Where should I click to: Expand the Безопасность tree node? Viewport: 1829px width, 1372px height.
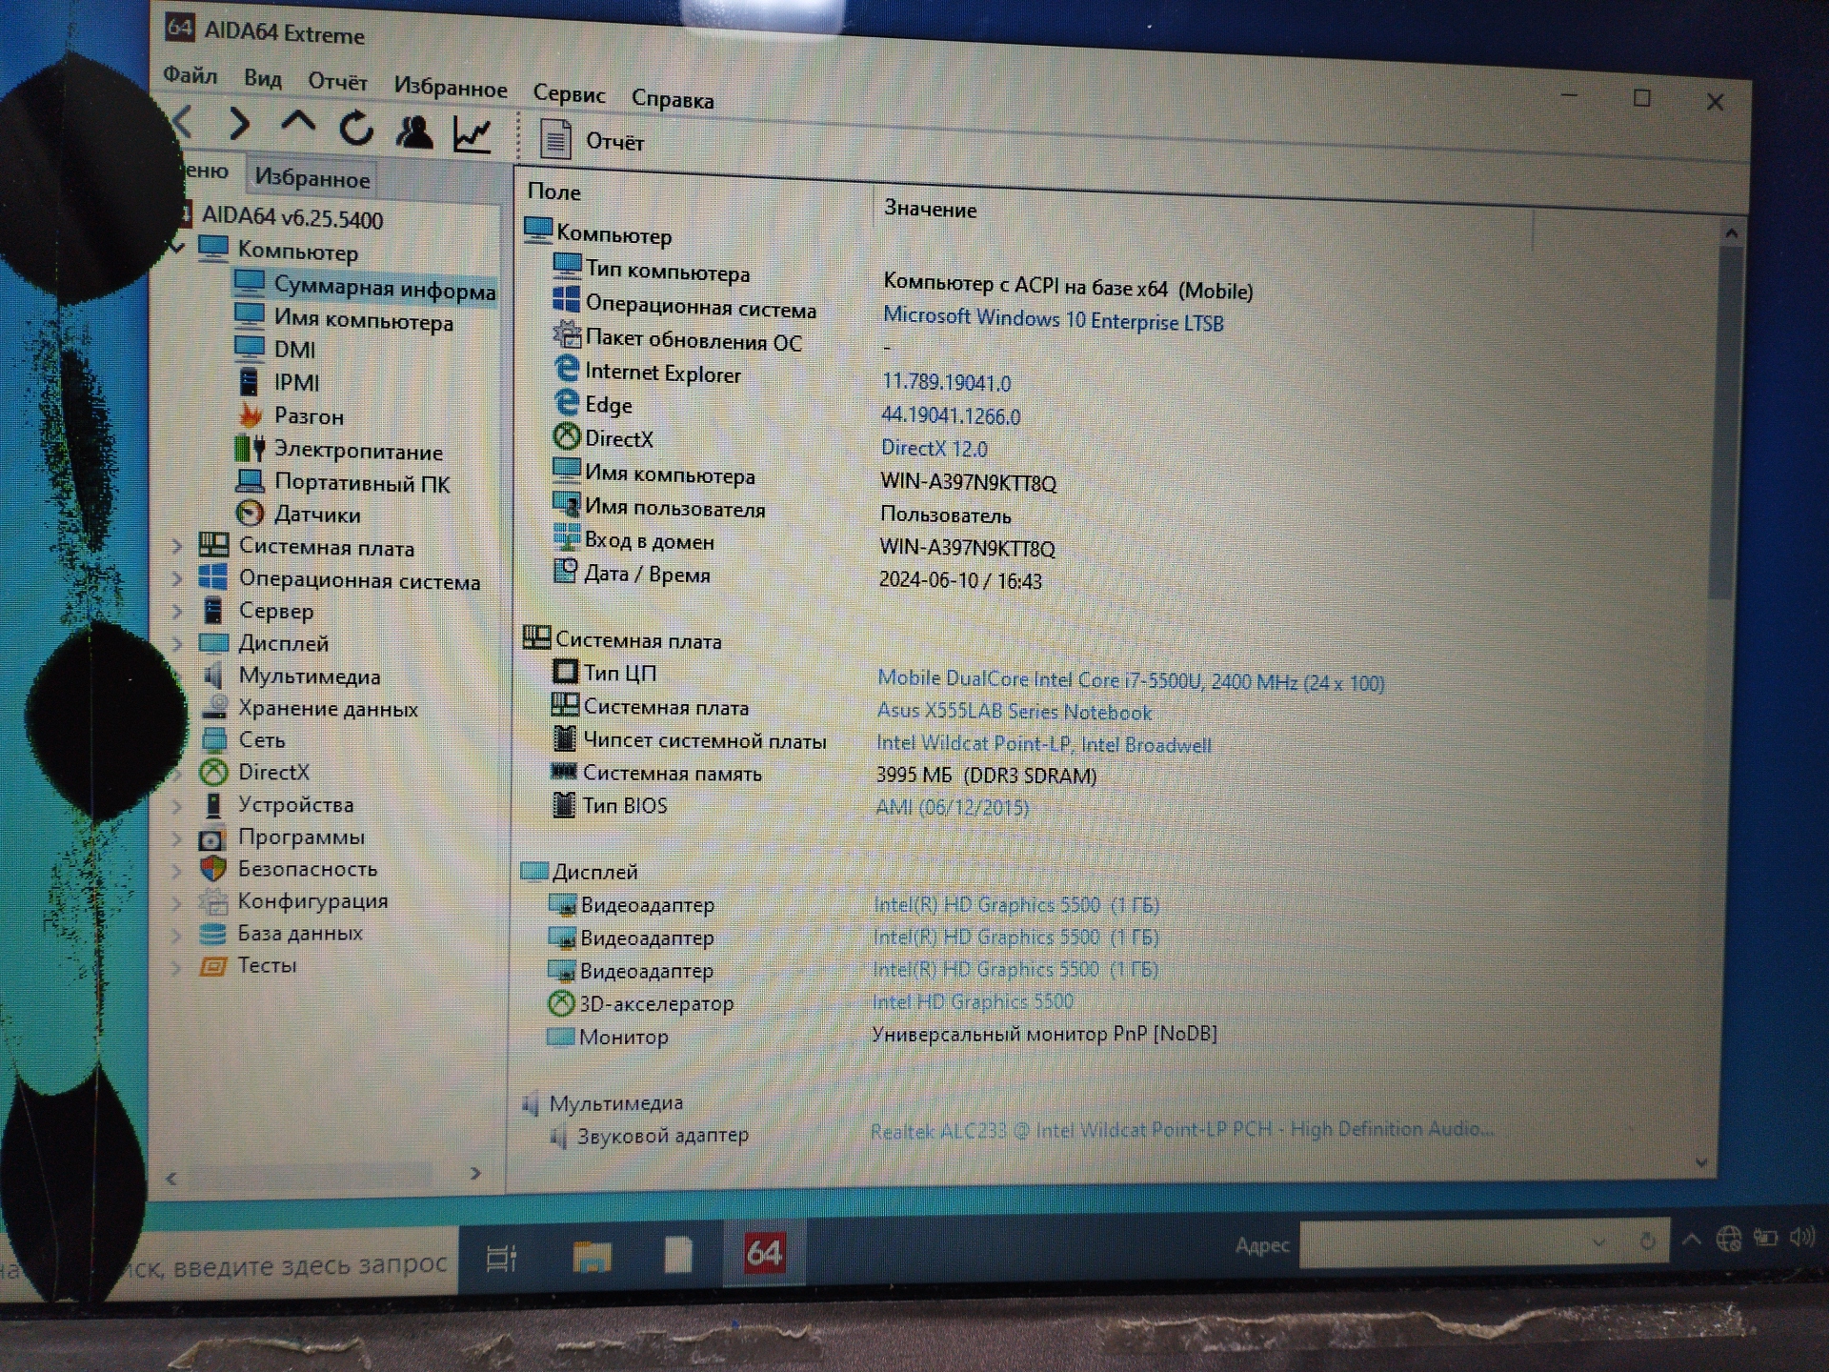point(176,870)
